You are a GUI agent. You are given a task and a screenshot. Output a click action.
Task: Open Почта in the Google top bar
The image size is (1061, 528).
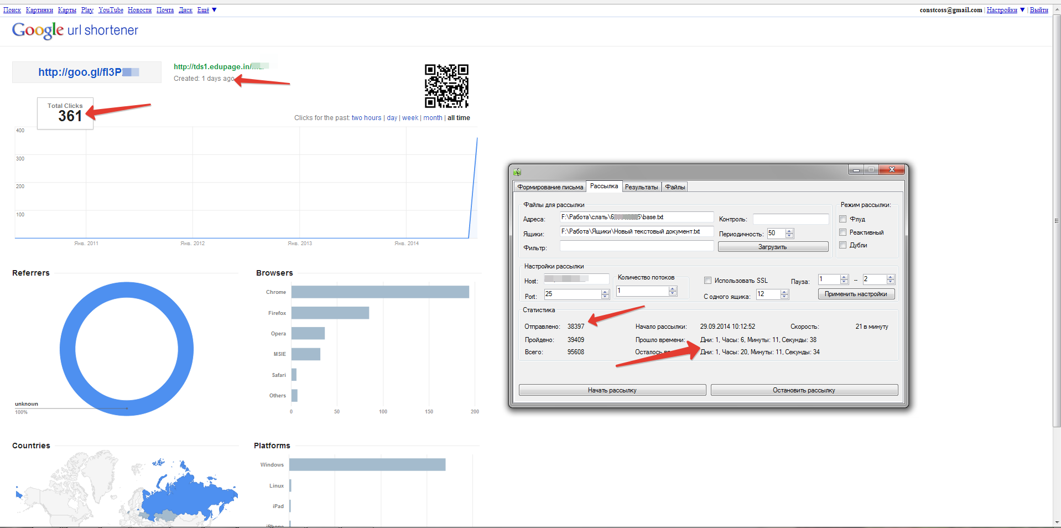(x=165, y=10)
